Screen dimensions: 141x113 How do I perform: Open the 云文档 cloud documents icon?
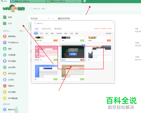click(x=5, y=80)
